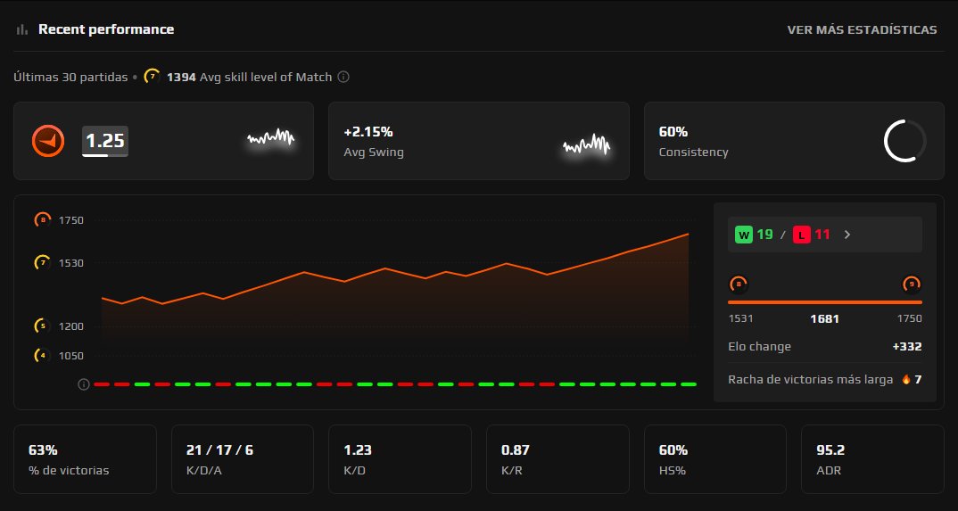Click the last green dash in the match results bar
This screenshot has width=958, height=511.
pyautogui.click(x=689, y=384)
